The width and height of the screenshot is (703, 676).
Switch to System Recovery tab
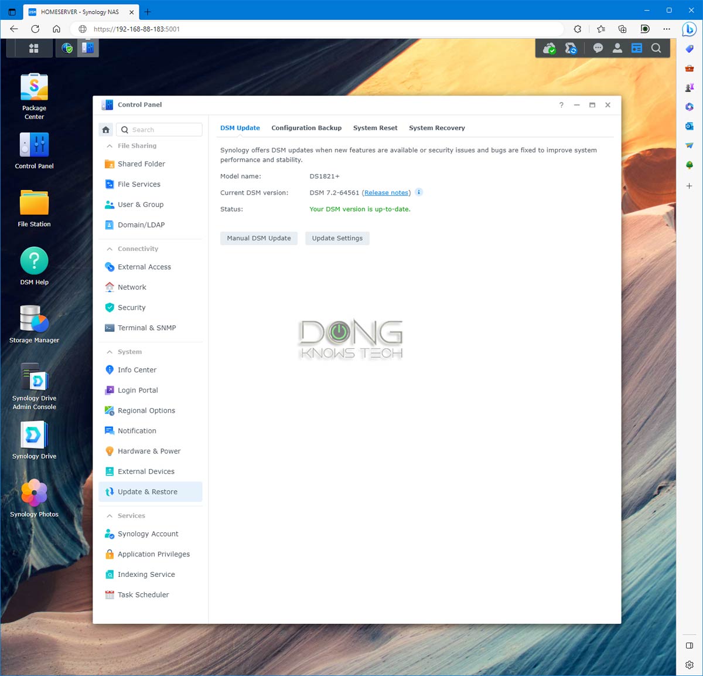pos(437,128)
